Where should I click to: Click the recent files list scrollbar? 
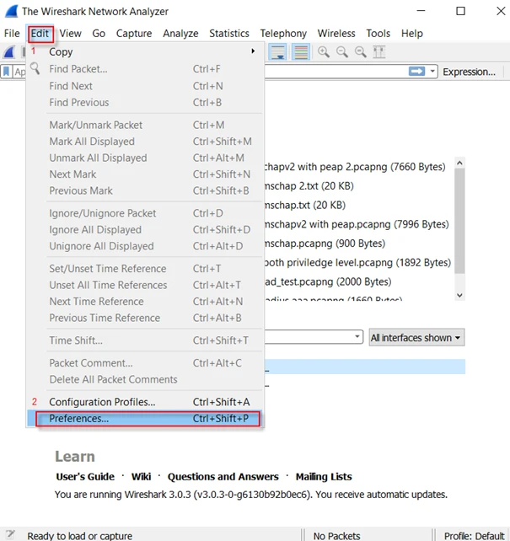459,228
